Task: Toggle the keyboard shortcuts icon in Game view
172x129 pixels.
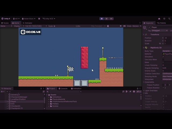Action: click(124, 26)
